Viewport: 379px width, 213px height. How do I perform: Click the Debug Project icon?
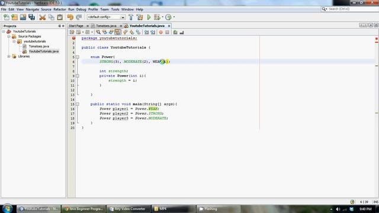point(157,17)
